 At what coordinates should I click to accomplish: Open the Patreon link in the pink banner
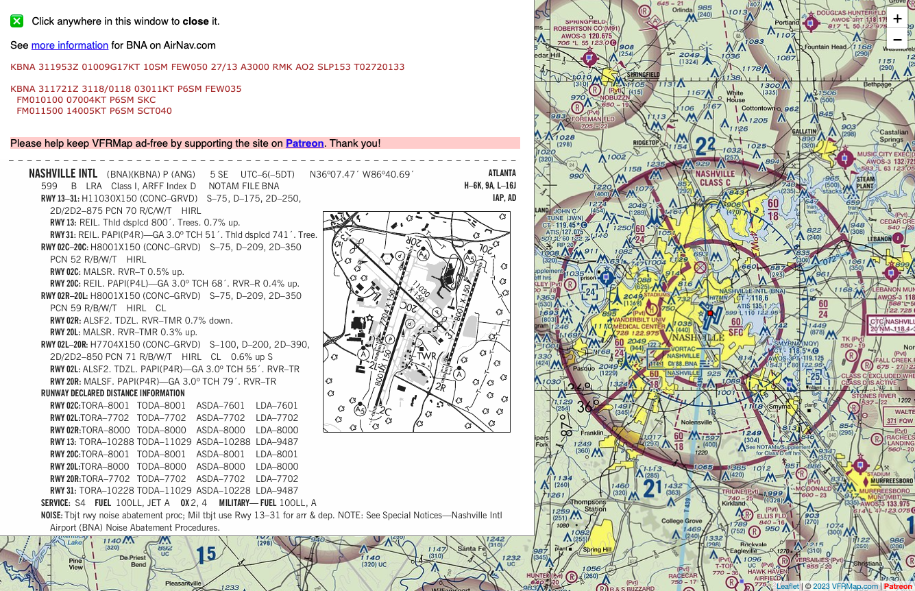pos(304,143)
